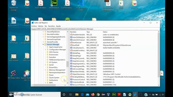This screenshot has width=173, height=97.
Task: Select the Quota System key
Action: coord(54,78)
